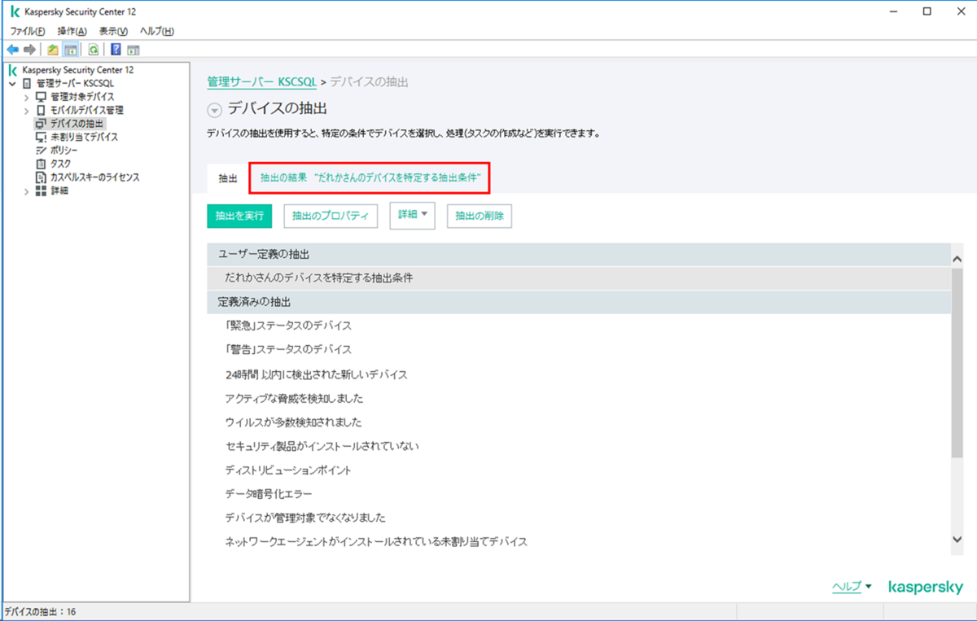
Task: Select 「緊急」ステータスのデバイス row
Action: coord(579,326)
